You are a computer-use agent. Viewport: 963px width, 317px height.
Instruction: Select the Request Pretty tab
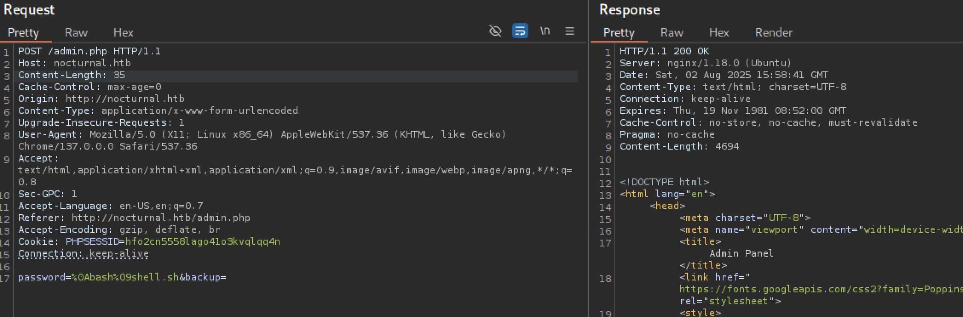tap(23, 33)
